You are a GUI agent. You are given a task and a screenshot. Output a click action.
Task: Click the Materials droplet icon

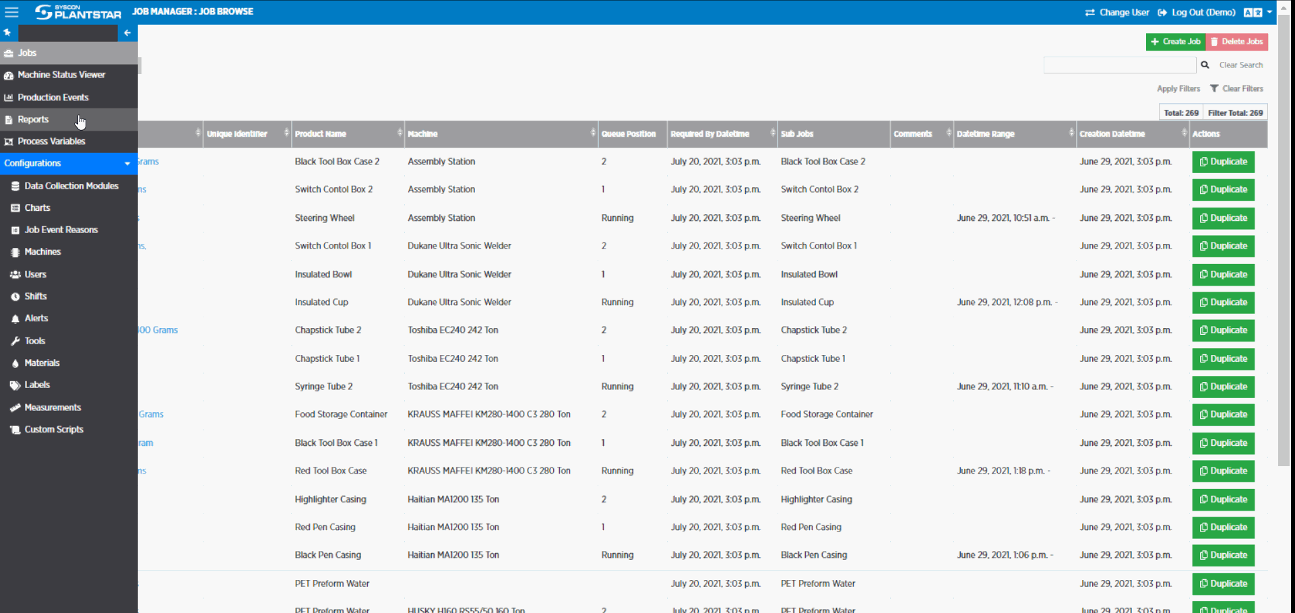pos(15,364)
